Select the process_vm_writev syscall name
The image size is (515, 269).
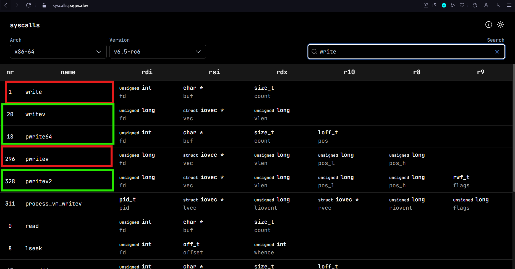54,204
